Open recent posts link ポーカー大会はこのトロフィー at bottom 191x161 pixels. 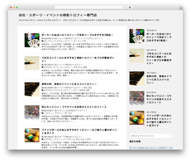coord(151,148)
